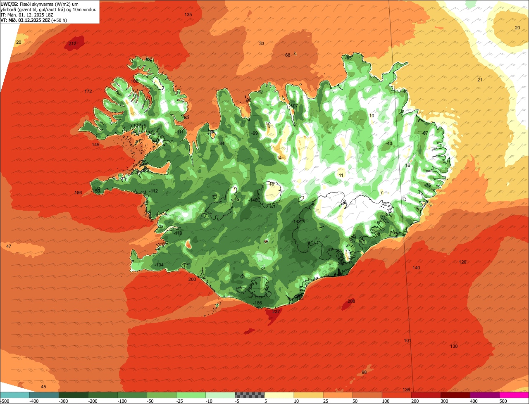
Task: Click the red-orange legend swatch between 100 and 200
Action: tap(397, 394)
